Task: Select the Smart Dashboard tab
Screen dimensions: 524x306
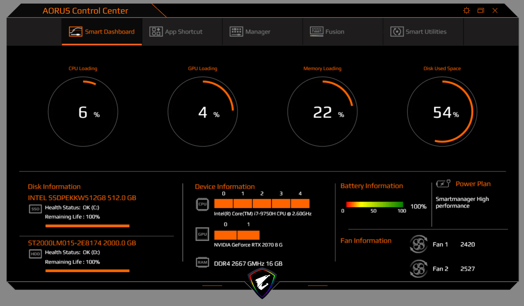Action: (102, 32)
